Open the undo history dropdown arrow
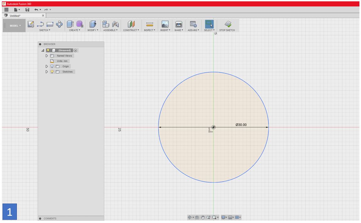 40,9
